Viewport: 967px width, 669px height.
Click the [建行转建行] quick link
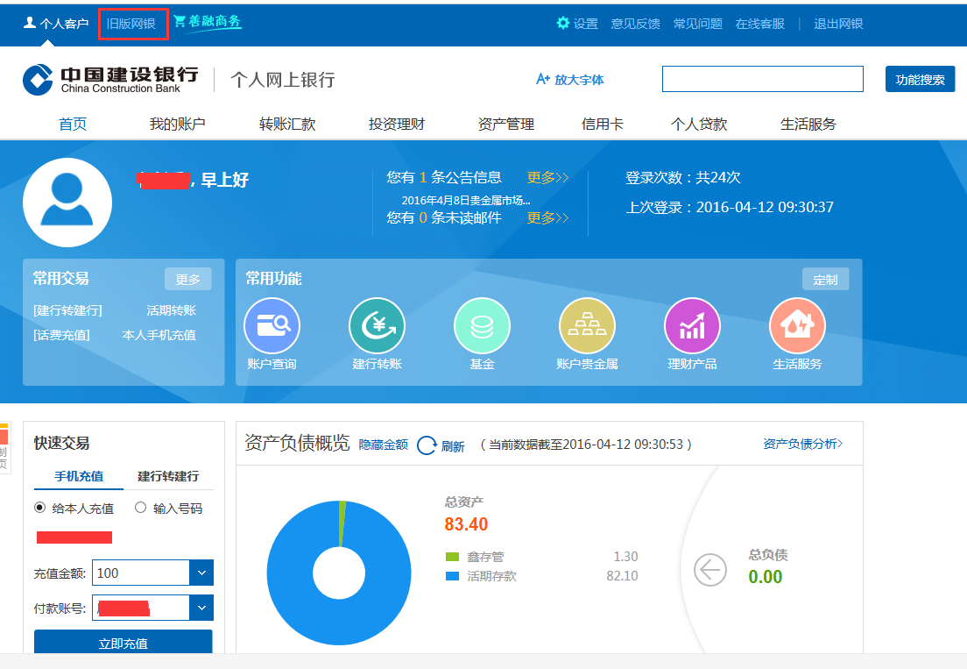pyautogui.click(x=67, y=310)
